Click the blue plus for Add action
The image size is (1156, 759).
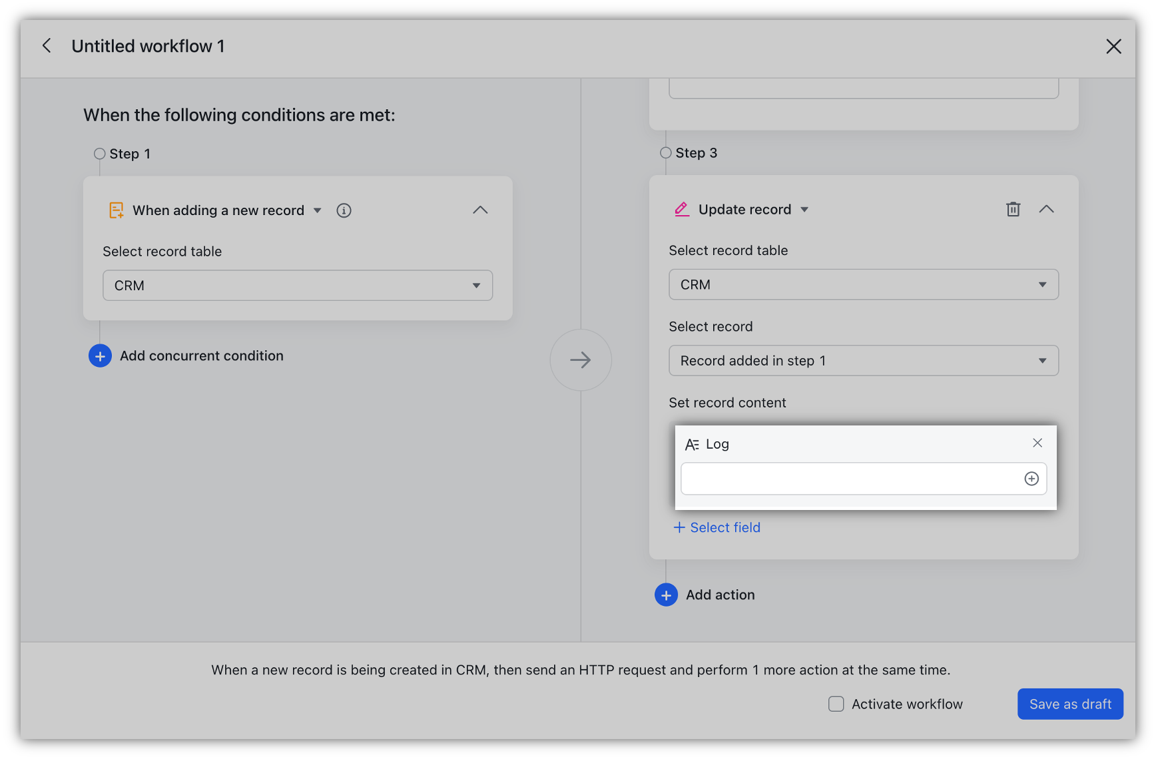tap(666, 595)
